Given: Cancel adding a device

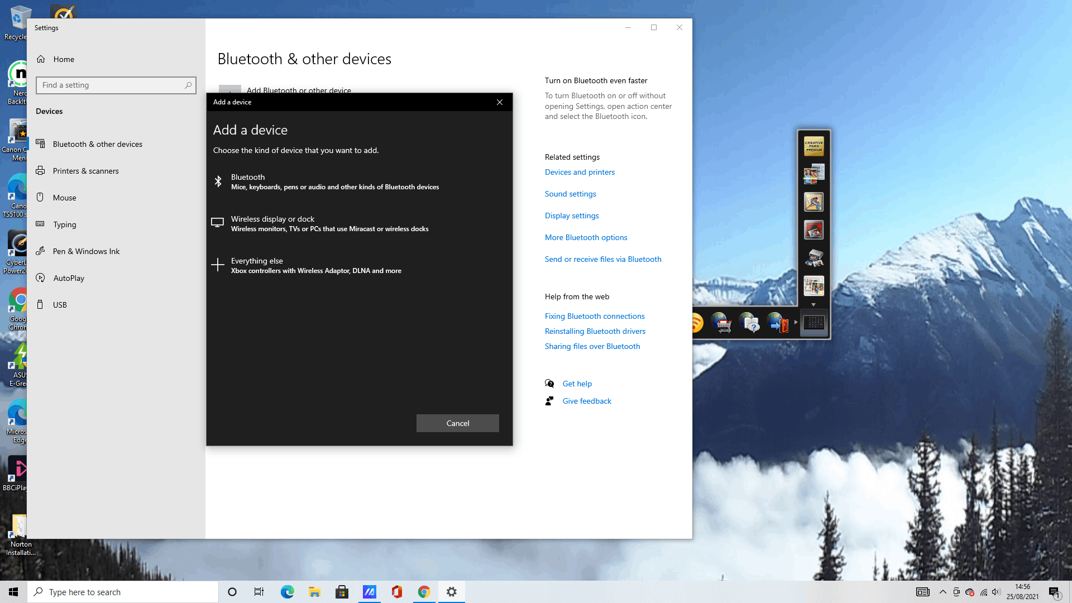Looking at the screenshot, I should pyautogui.click(x=458, y=423).
